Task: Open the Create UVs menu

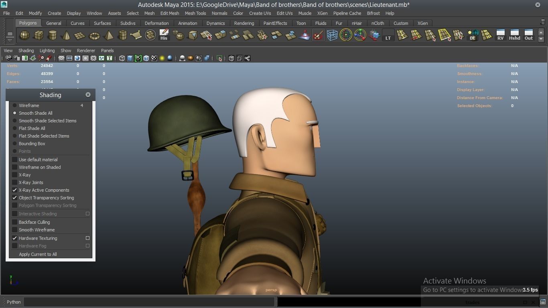Action: 260,13
